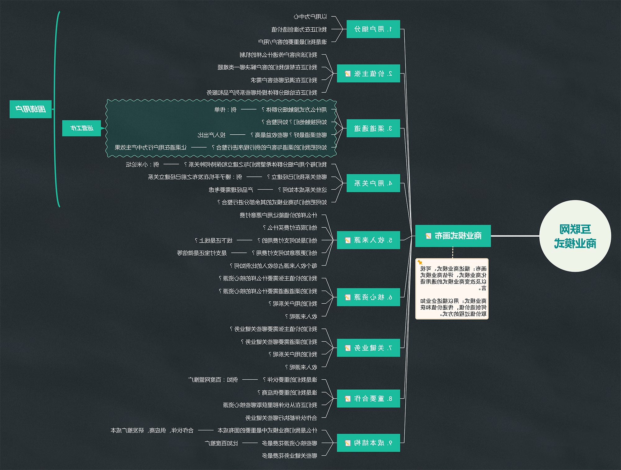The height and width of the screenshot is (470, 621).
Task: Select subtopic 哪些核心资源花费最多
Action: pos(290,443)
